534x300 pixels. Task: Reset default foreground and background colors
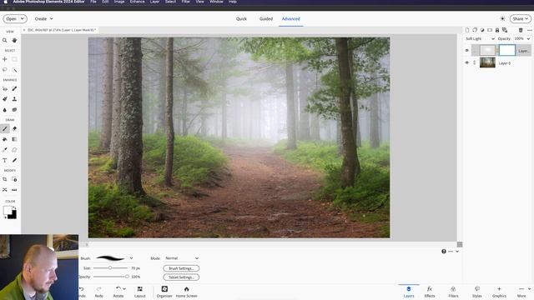5,217
